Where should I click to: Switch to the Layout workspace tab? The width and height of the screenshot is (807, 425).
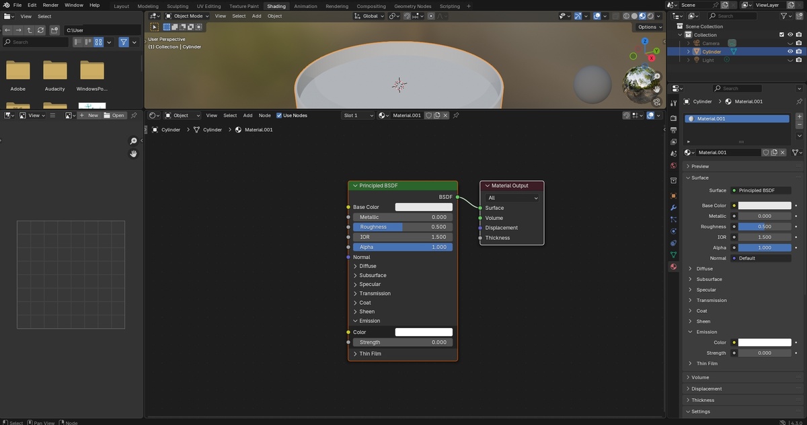[121, 6]
